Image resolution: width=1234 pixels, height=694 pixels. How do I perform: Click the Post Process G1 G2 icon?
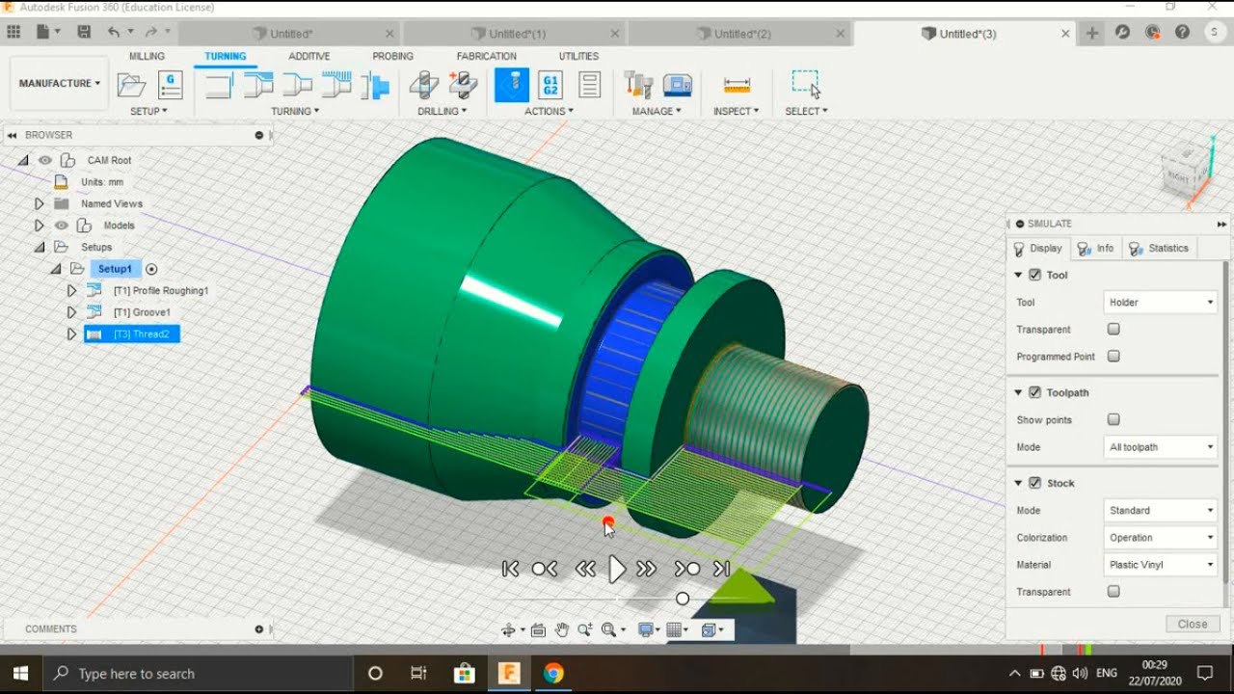(550, 85)
